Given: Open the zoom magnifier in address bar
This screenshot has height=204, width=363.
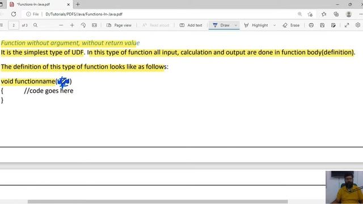Looking at the screenshot, I should (x=299, y=14).
